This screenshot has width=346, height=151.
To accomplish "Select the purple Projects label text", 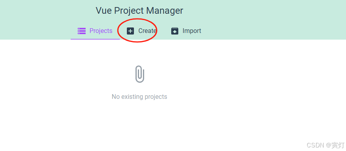I will 101,31.
